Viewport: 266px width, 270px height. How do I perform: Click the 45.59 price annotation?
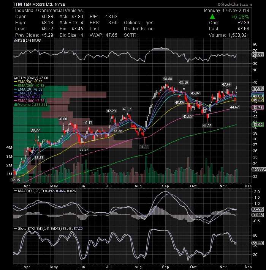(x=179, y=103)
